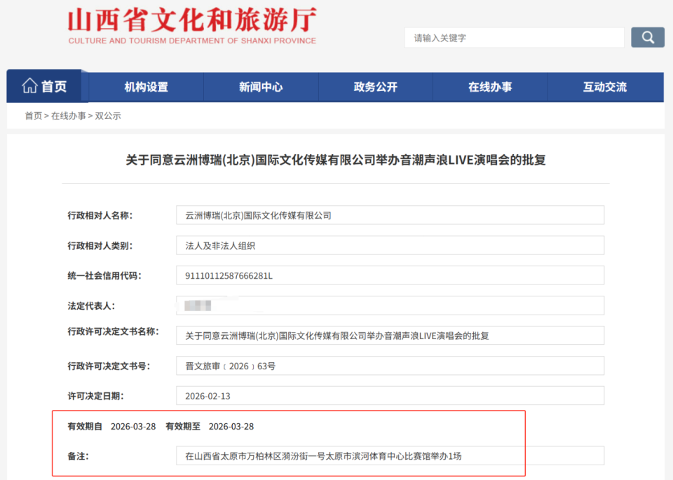This screenshot has height=480, width=673.
Task: Click the magnifying glass search icon
Action: pyautogui.click(x=646, y=37)
